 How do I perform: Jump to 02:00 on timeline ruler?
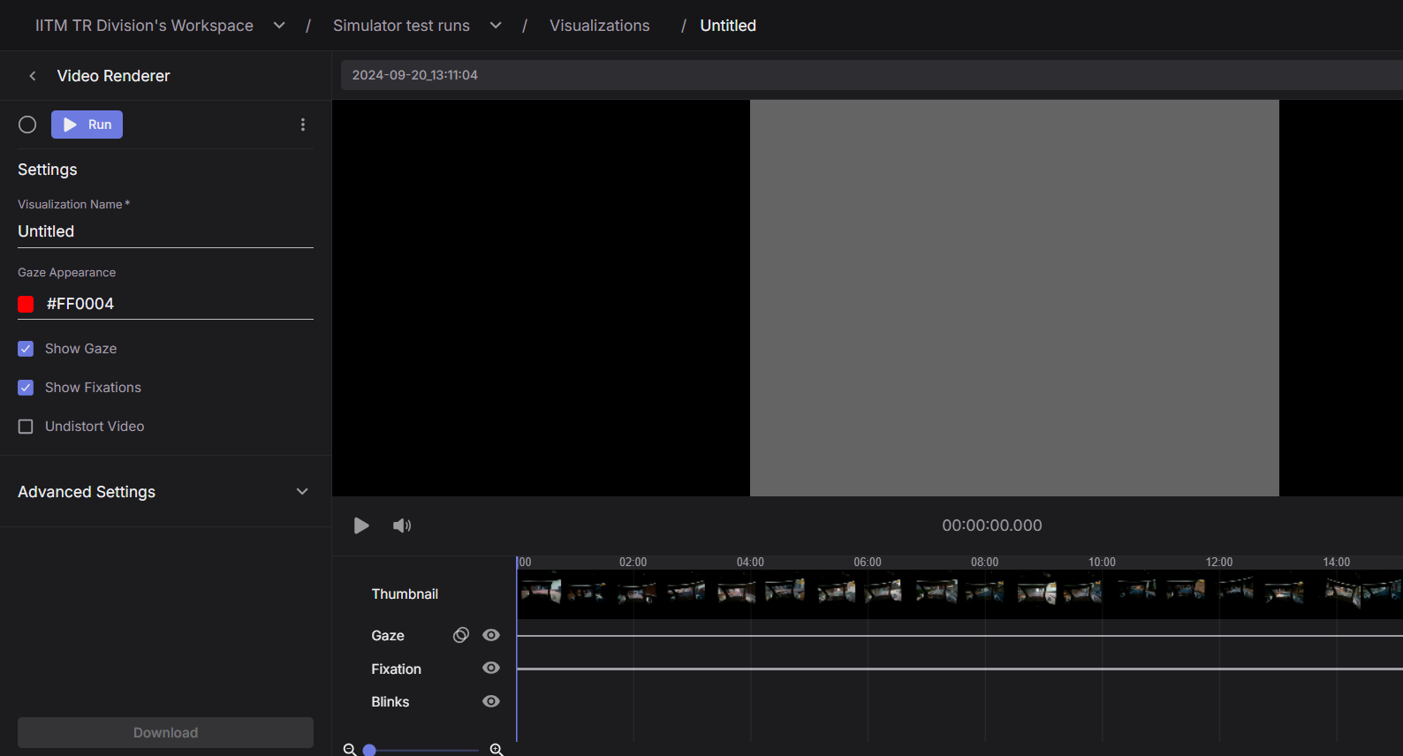point(633,563)
